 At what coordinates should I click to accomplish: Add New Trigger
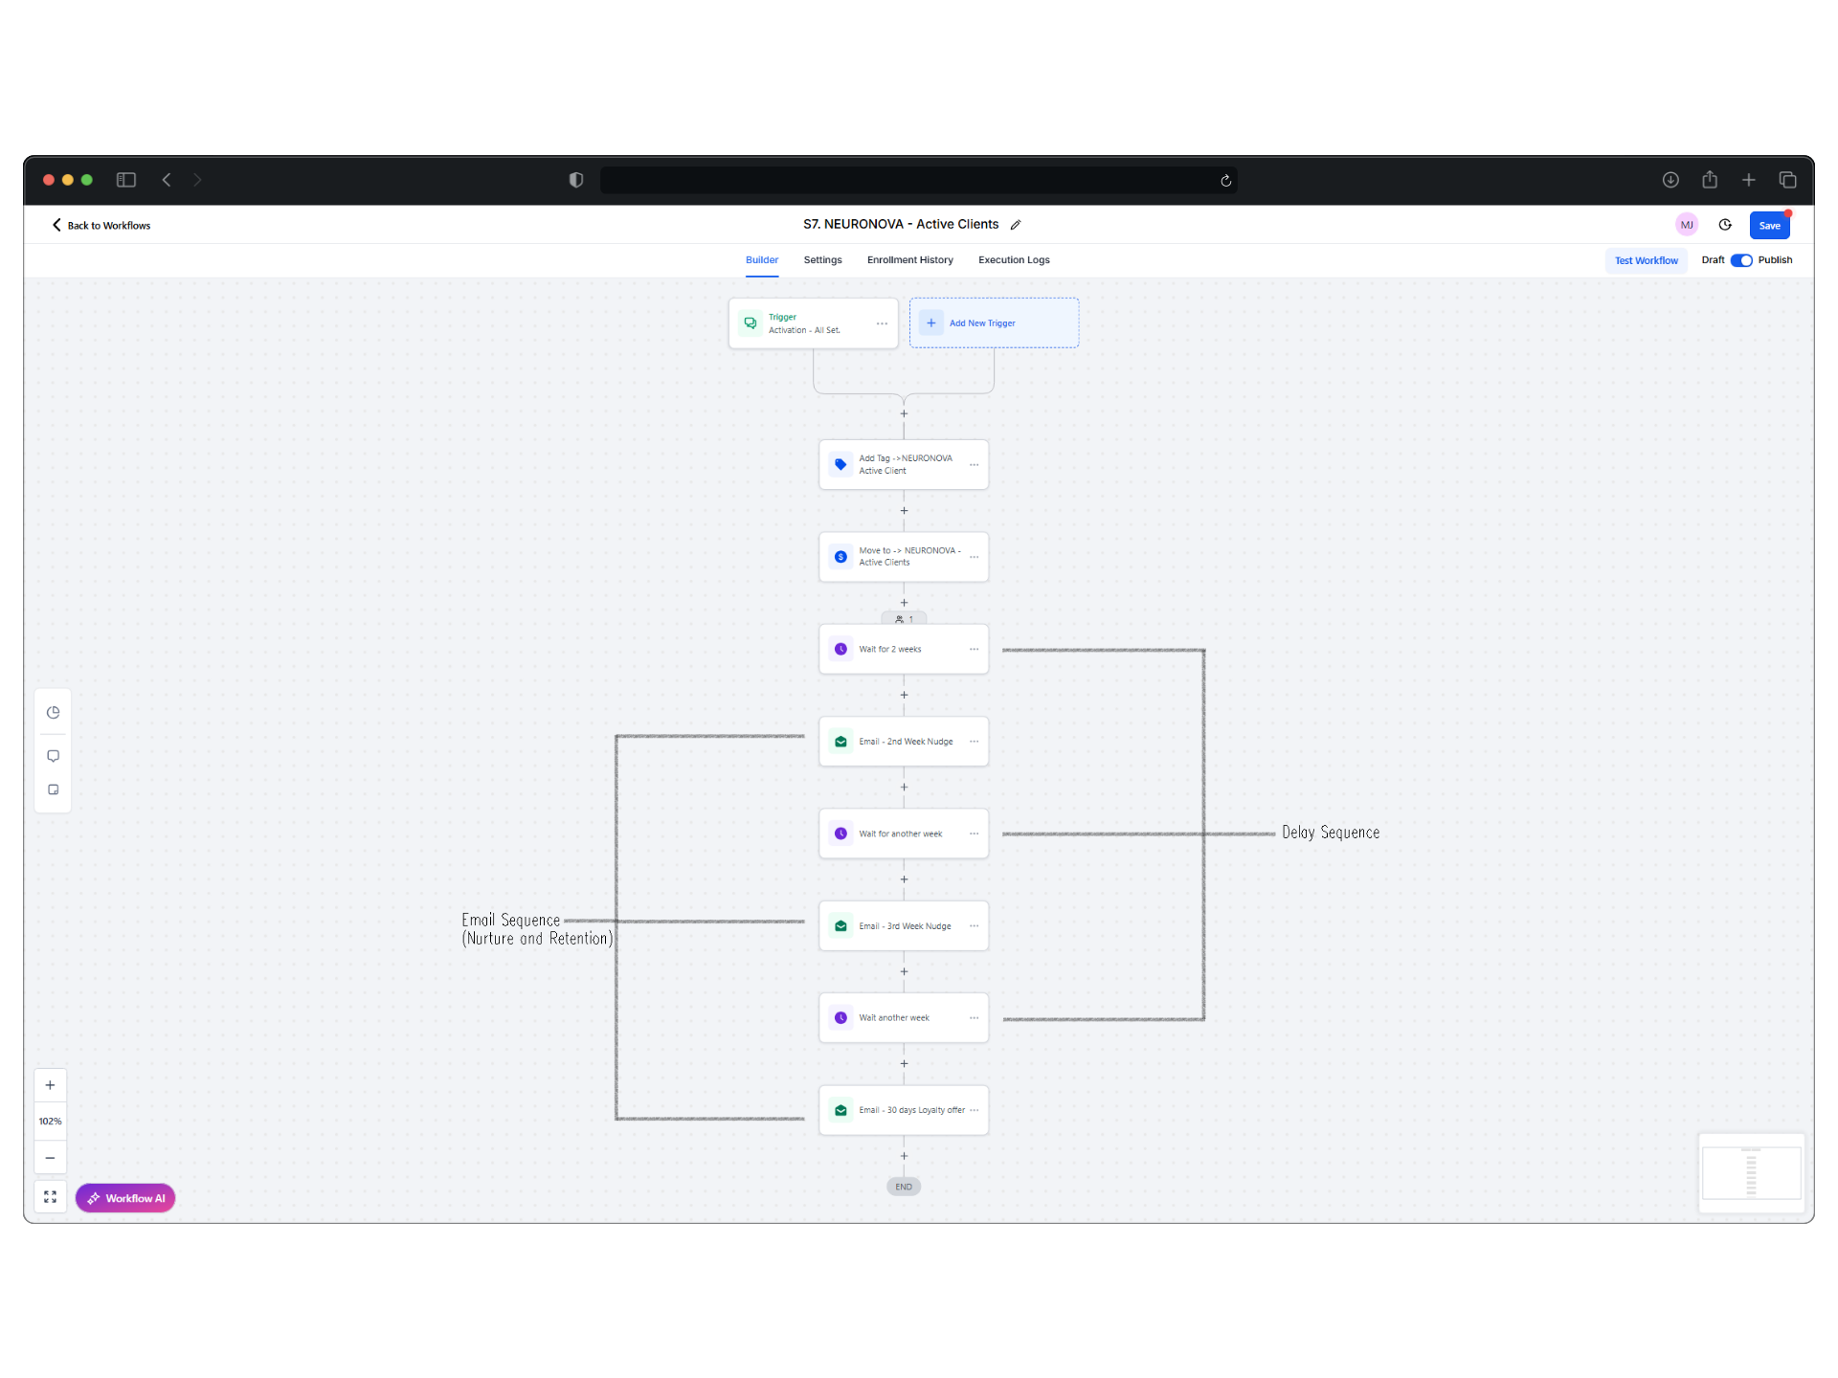tap(994, 323)
